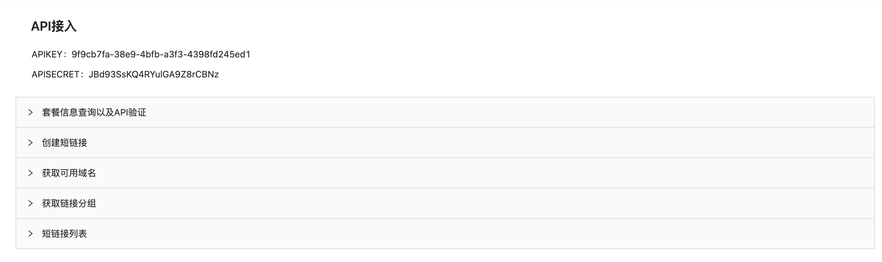The height and width of the screenshot is (262, 882).
Task: Click the 套餐信息查询以及API验证 title text
Action: click(94, 112)
